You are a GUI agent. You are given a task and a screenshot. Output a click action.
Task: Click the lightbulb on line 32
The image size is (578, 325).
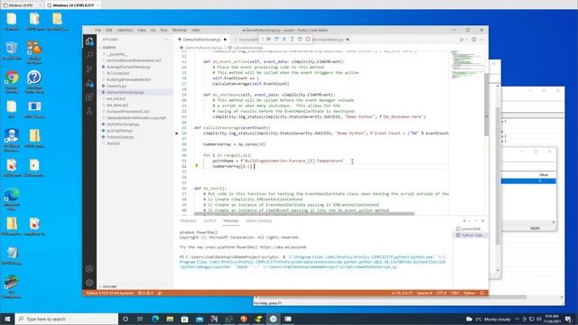[197, 166]
